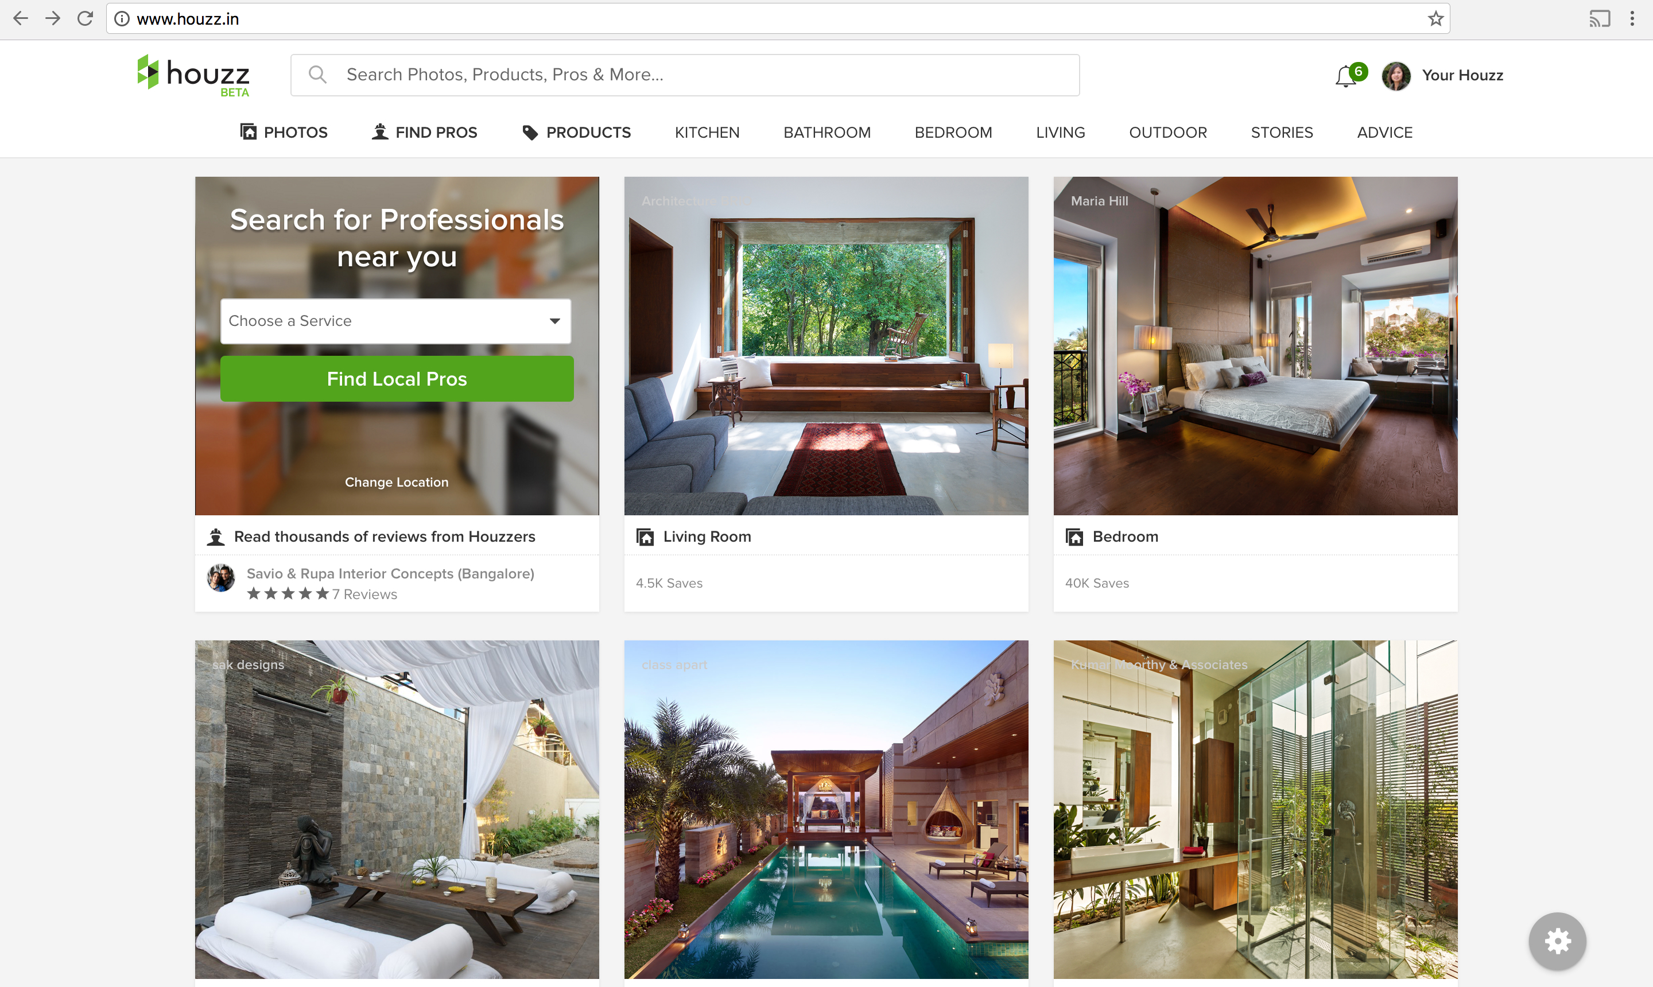Open Savio & Rupa Interior Concepts profile

point(390,573)
